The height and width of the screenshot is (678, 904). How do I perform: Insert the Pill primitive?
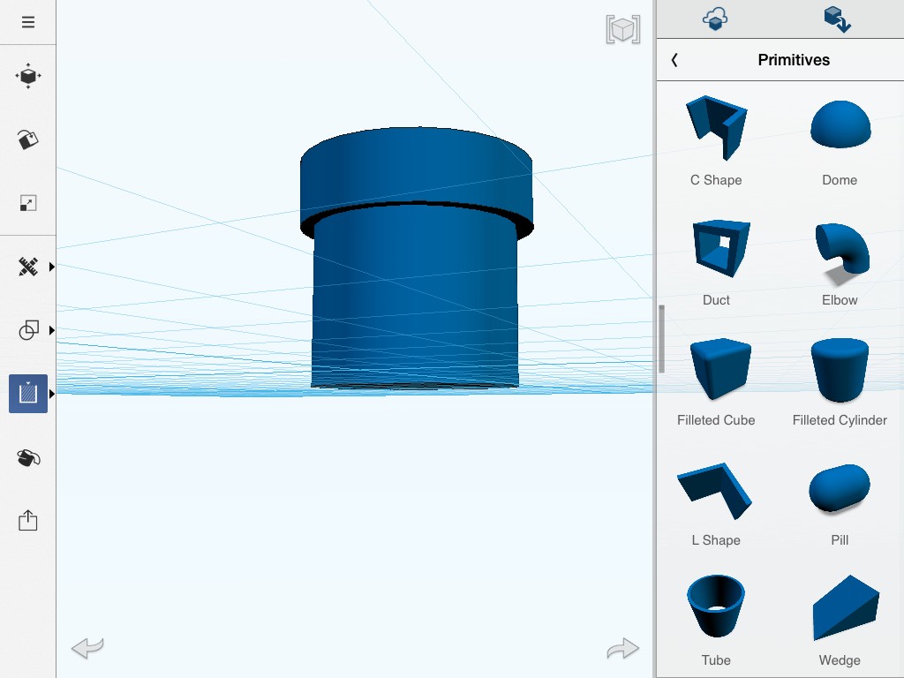point(840,487)
